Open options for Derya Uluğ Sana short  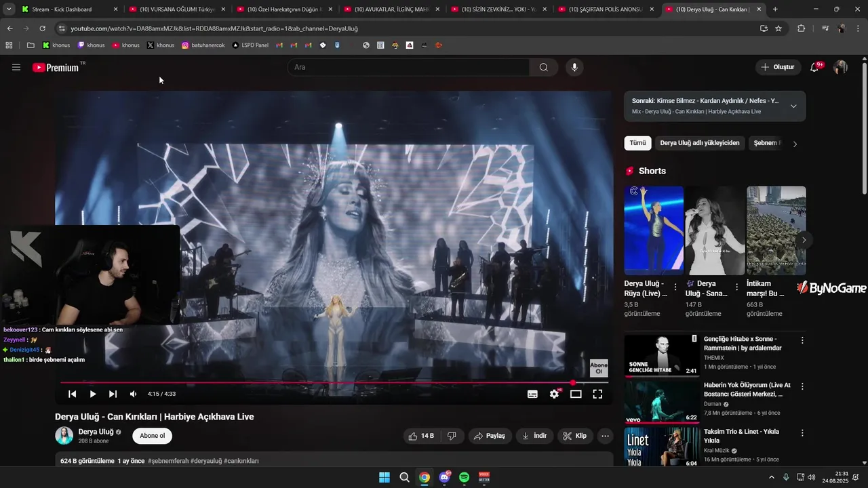point(736,287)
